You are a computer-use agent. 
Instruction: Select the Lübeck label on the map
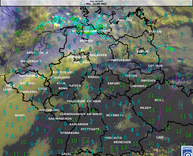[109, 25]
